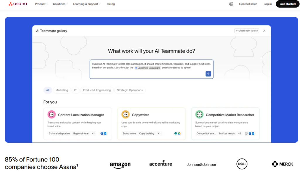Click the web globe icon in Competitive Market Researcher card
Image resolution: width=300 pixels, height=177 pixels.
pos(246,133)
